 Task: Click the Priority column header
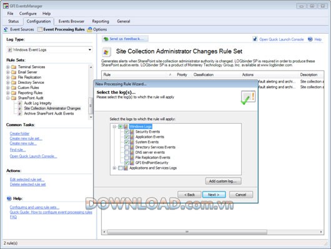click(x=182, y=74)
